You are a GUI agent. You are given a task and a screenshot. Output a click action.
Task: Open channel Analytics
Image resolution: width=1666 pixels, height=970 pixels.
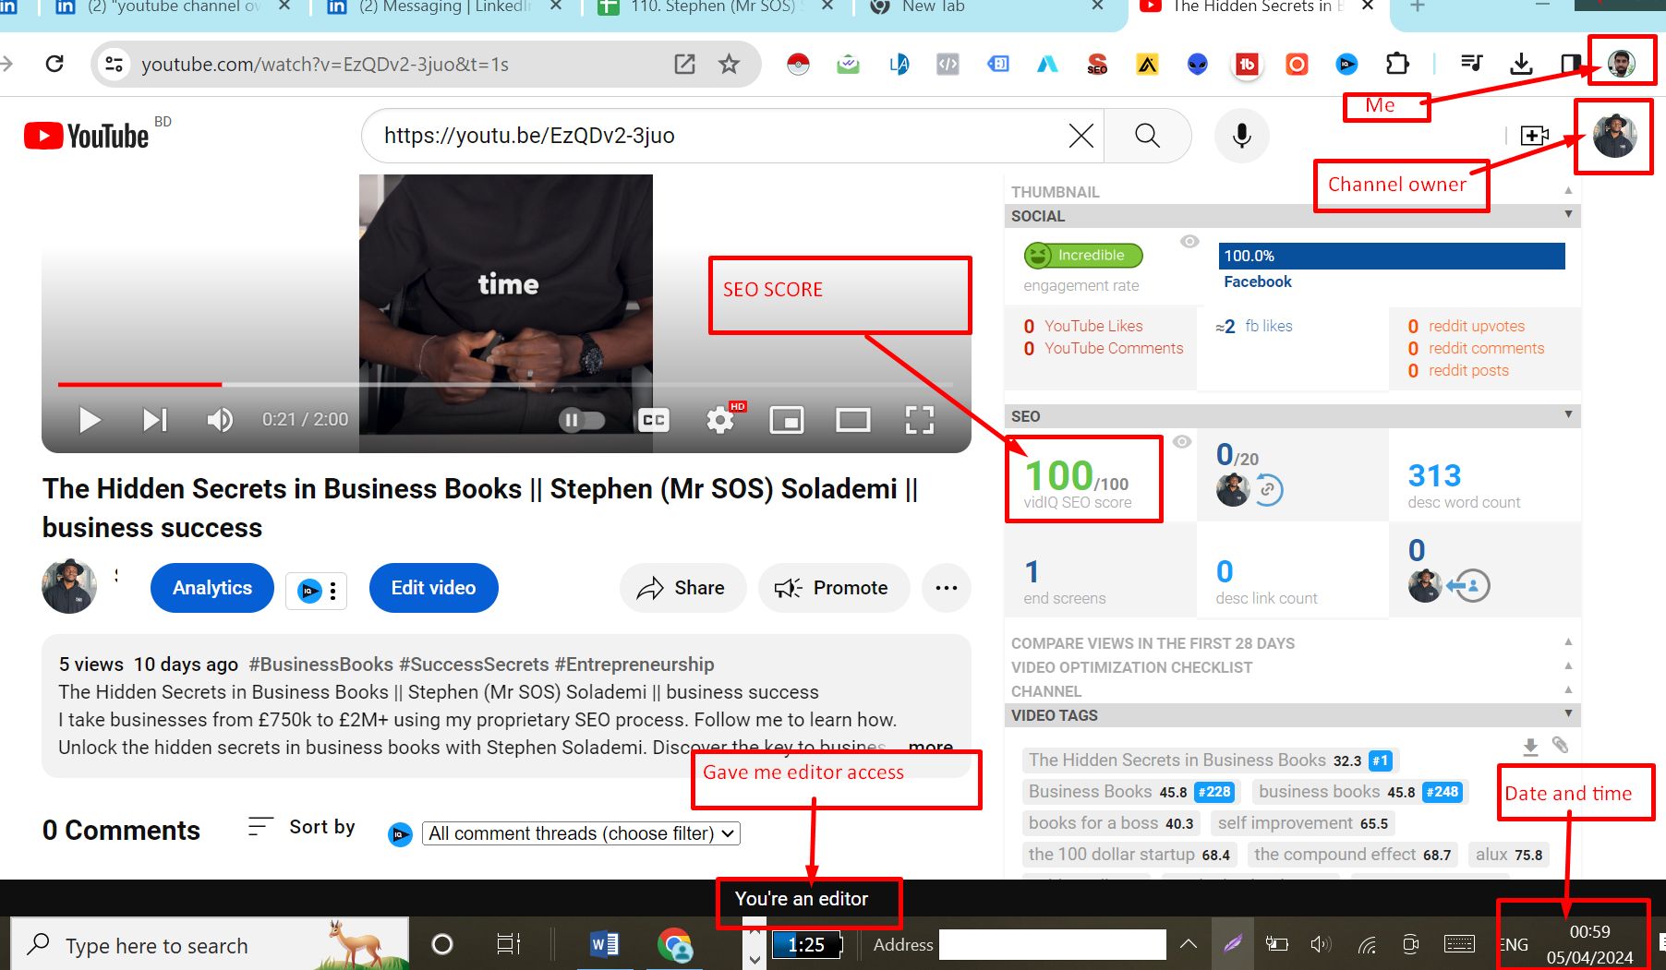pos(212,588)
